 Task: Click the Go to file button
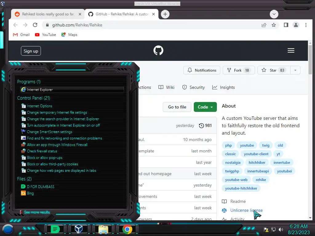(177, 107)
